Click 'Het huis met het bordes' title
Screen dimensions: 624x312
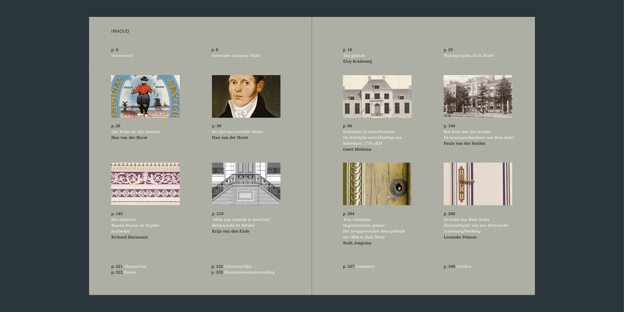[467, 132]
